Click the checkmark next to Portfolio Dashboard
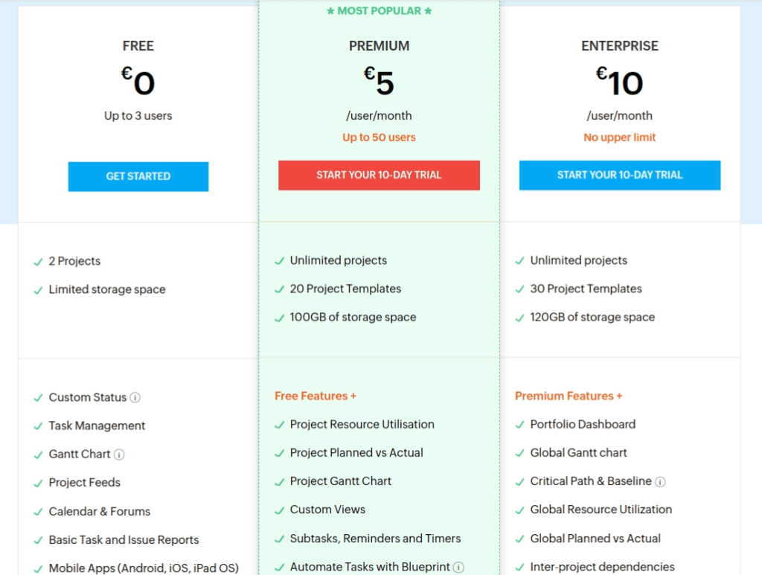762x575 pixels. tap(519, 424)
